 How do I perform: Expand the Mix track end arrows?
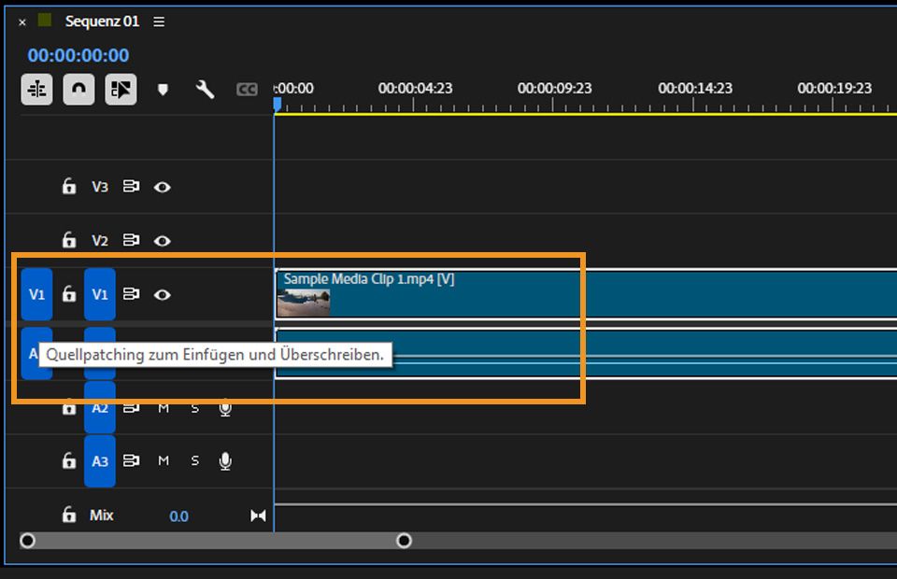(258, 515)
